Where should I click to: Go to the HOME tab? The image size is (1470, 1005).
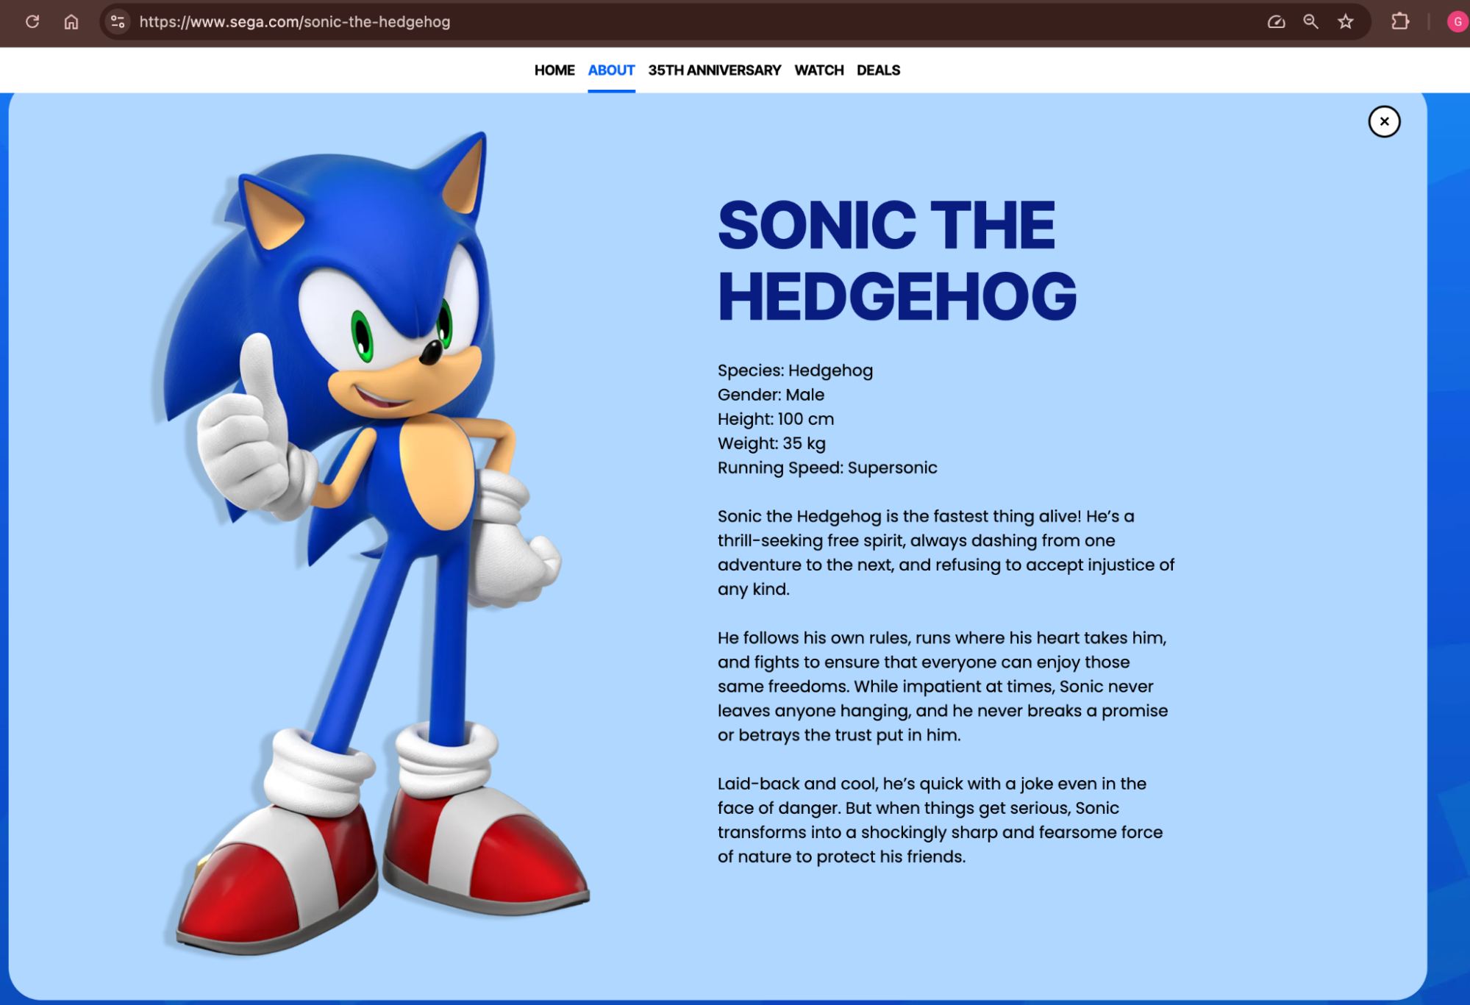click(x=554, y=71)
